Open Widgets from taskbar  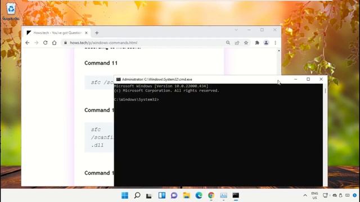(x=161, y=195)
